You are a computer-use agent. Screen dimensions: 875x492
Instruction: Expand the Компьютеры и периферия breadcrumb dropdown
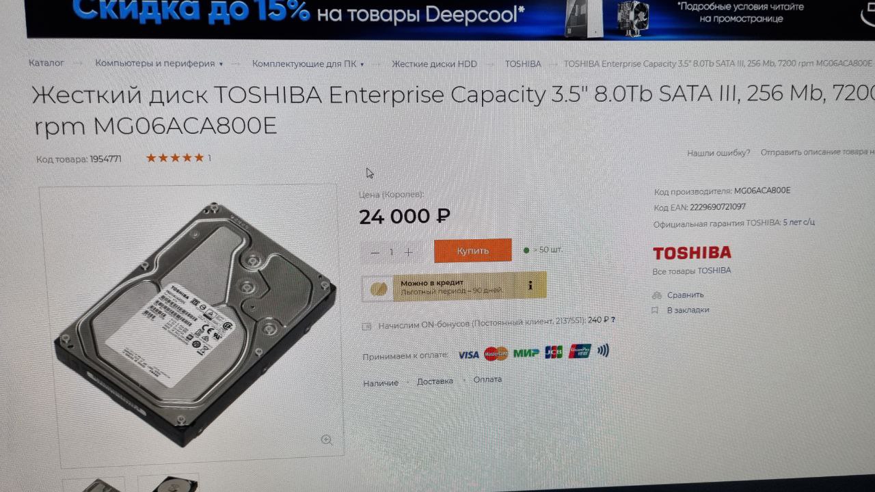(x=221, y=64)
